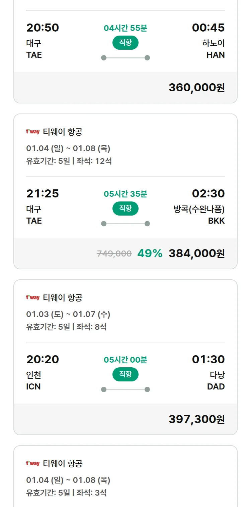Click the t'way logo on the Da Nang flight card
The image size is (251, 507).
click(33, 297)
